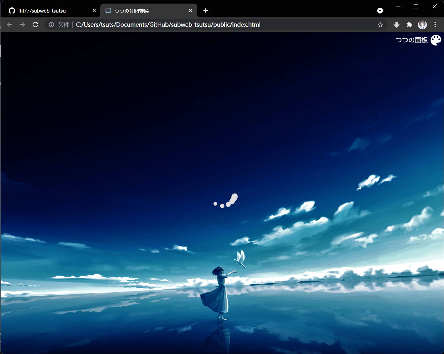Maximize the browser window
This screenshot has width=444, height=354.
tap(416, 6)
